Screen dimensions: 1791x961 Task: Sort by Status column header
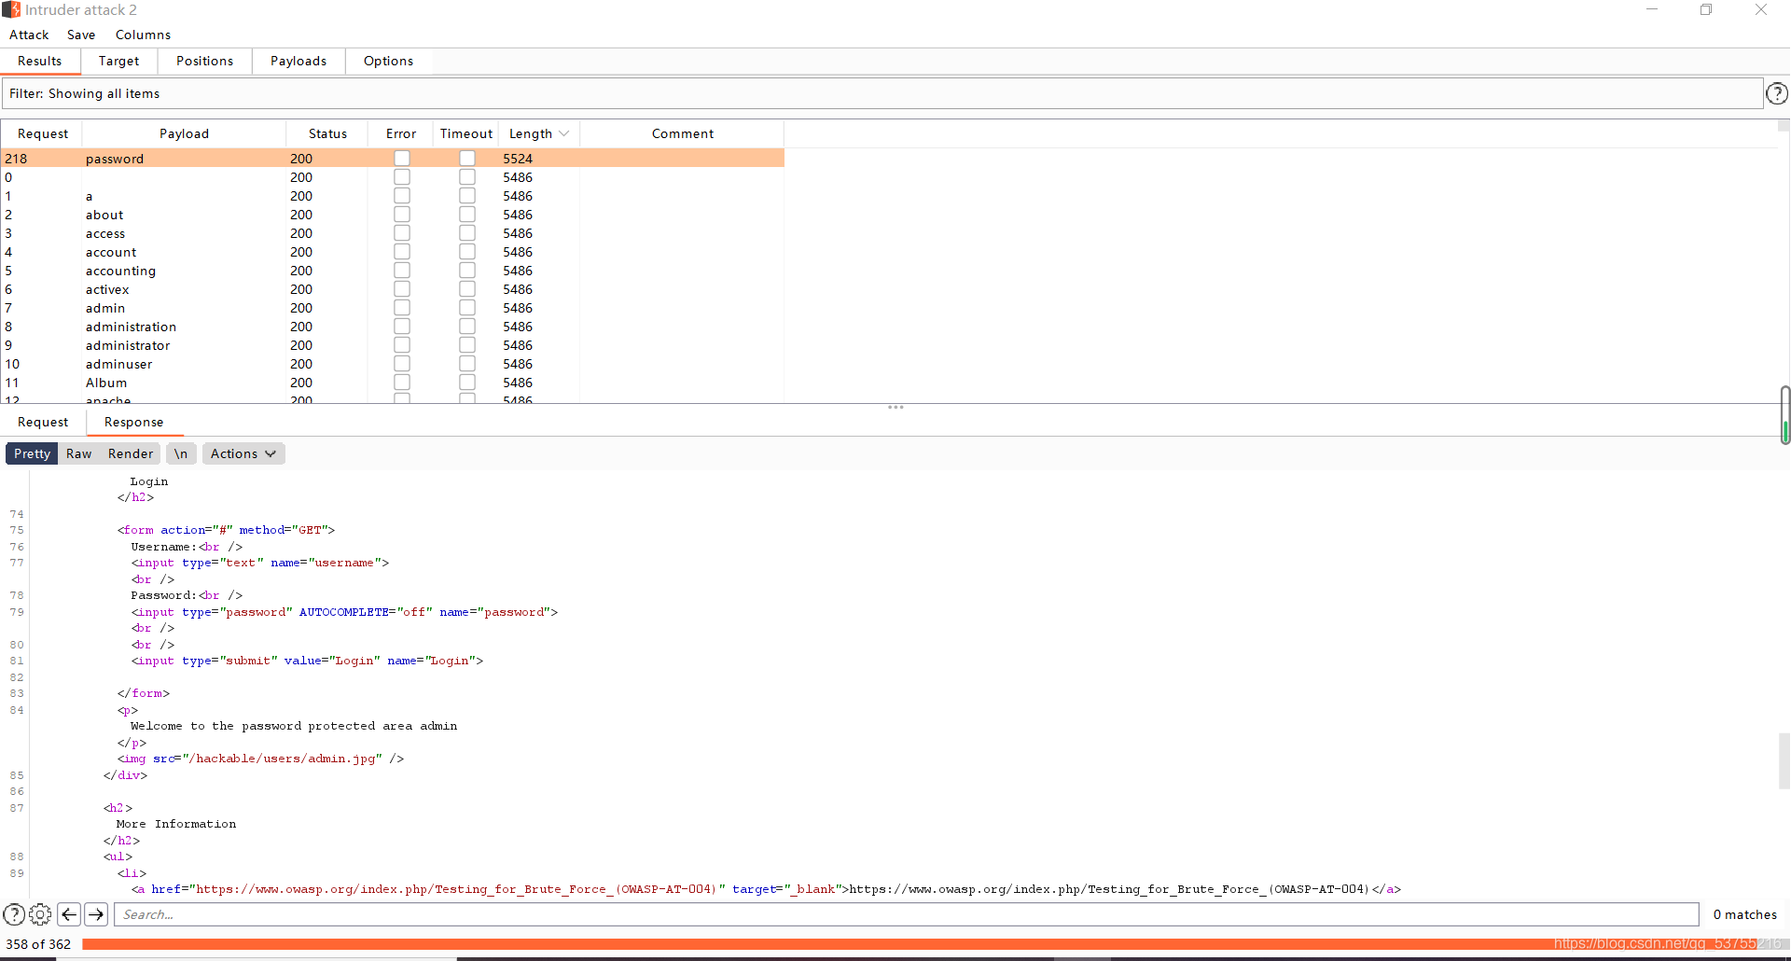(x=327, y=133)
